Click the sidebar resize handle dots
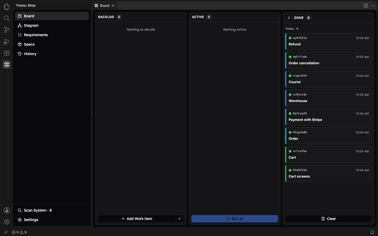378x236 pixels. 92,114
